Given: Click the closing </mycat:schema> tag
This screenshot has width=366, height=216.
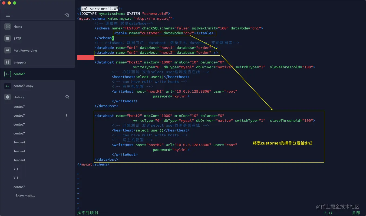Looking at the screenshot, I should (x=93, y=164).
